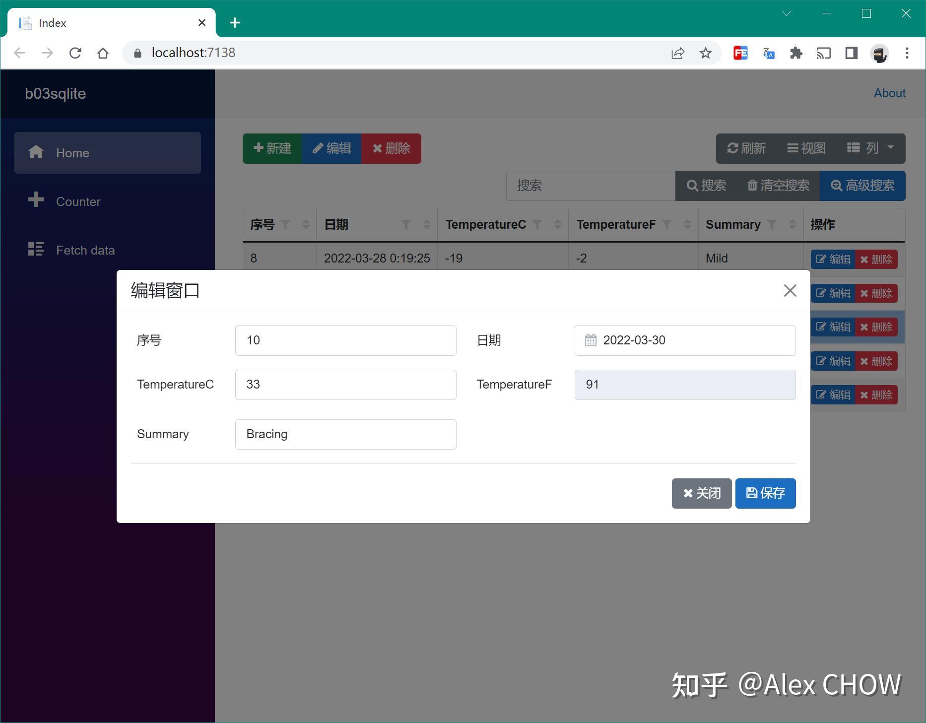This screenshot has width=926, height=723.
Task: Toggle sort on TemperatureF column
Action: 687,224
